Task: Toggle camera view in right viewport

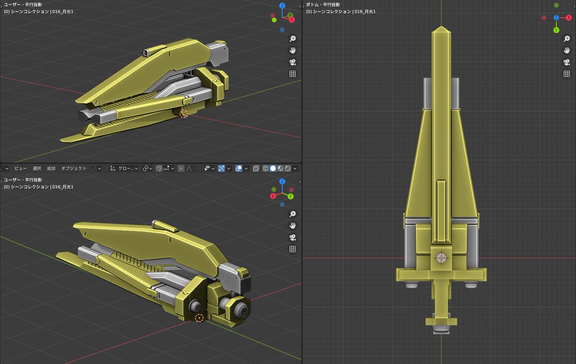Action: click(566, 62)
